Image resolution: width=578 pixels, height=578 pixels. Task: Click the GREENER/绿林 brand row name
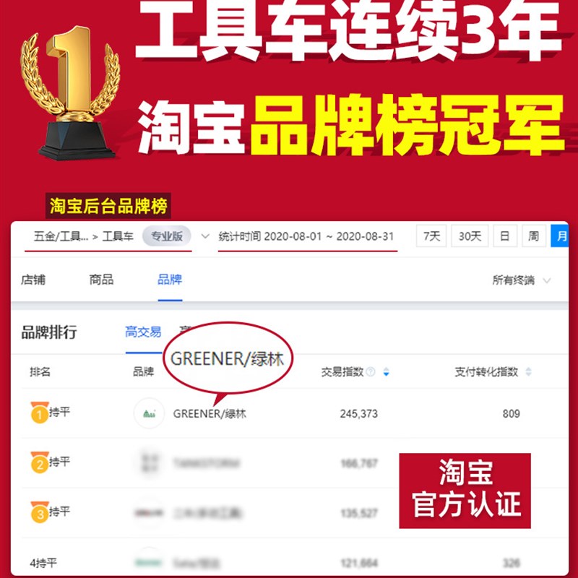pyautogui.click(x=210, y=413)
